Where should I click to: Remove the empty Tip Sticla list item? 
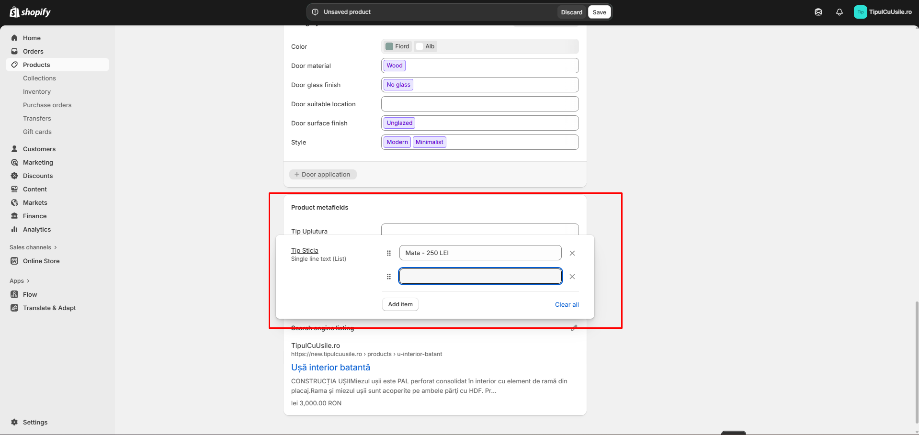[572, 277]
